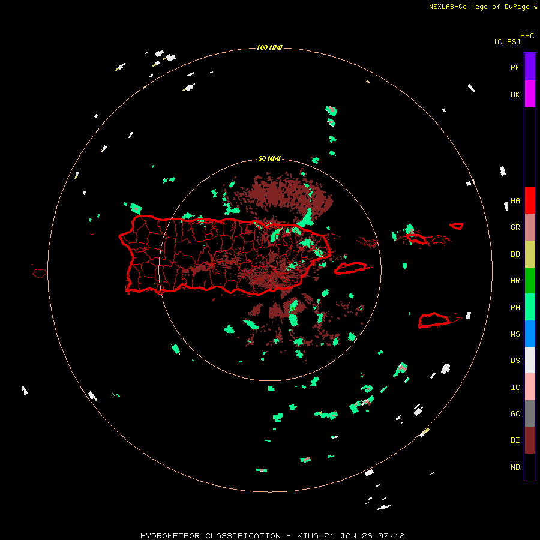Pick the dark green HR swatch

coord(530,281)
